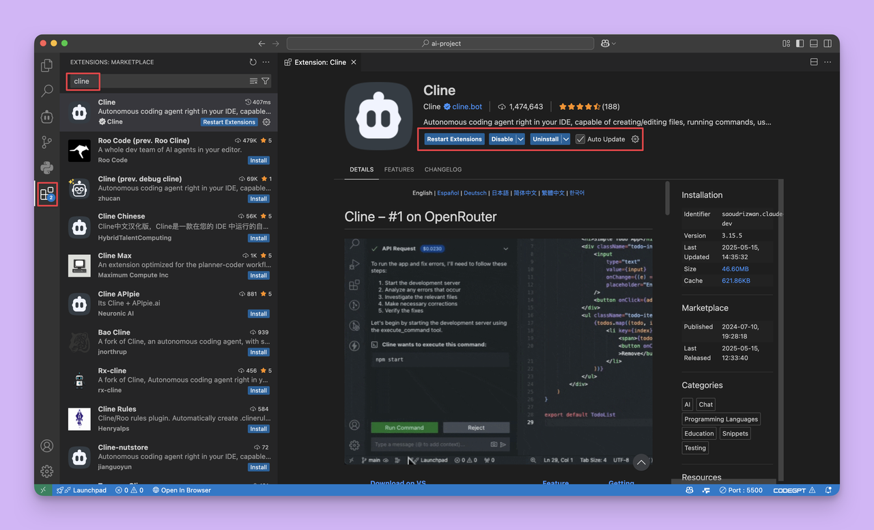The width and height of the screenshot is (874, 530).
Task: Open the Accounts icon in activity bar
Action: click(x=46, y=446)
